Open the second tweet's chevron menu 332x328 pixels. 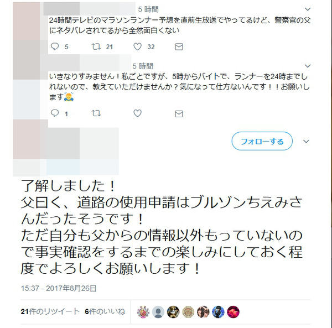tap(308, 66)
